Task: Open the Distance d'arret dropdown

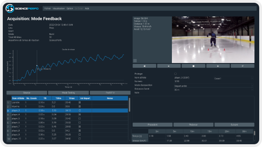Action: (x=213, y=90)
